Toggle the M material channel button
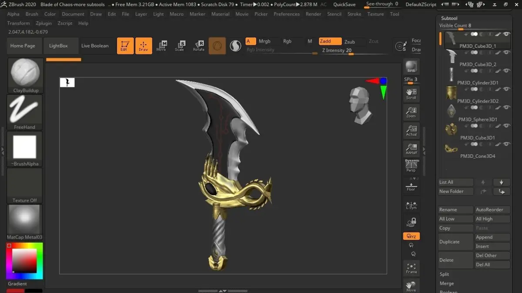The height and width of the screenshot is (293, 522). point(310,41)
